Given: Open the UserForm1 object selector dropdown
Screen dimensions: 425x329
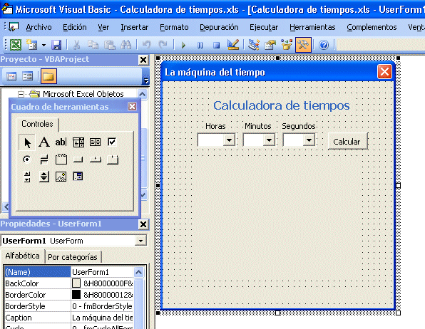Looking at the screenshot, I should 140,241.
